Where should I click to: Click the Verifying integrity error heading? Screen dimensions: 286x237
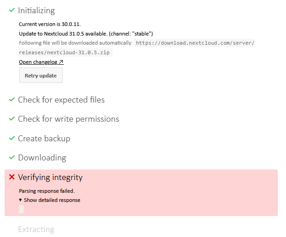51,177
